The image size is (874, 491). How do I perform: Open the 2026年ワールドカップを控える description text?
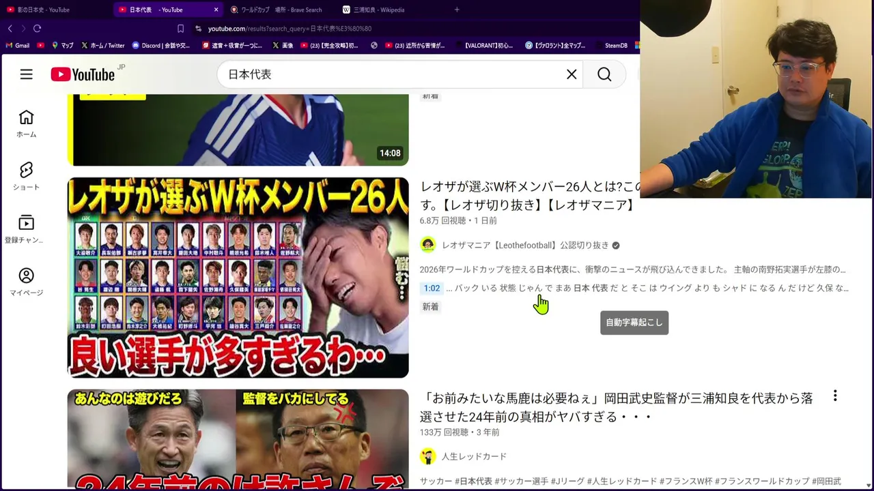tap(632, 269)
